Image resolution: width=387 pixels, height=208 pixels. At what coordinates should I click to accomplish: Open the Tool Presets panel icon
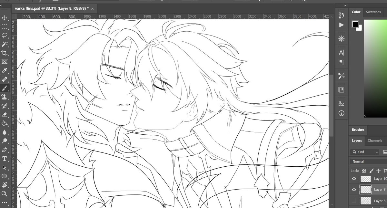[341, 76]
